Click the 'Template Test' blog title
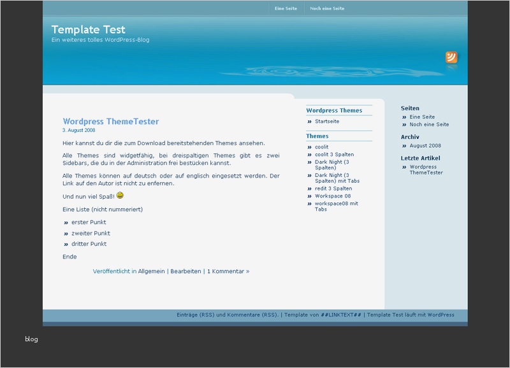This screenshot has width=510, height=368. tap(89, 29)
